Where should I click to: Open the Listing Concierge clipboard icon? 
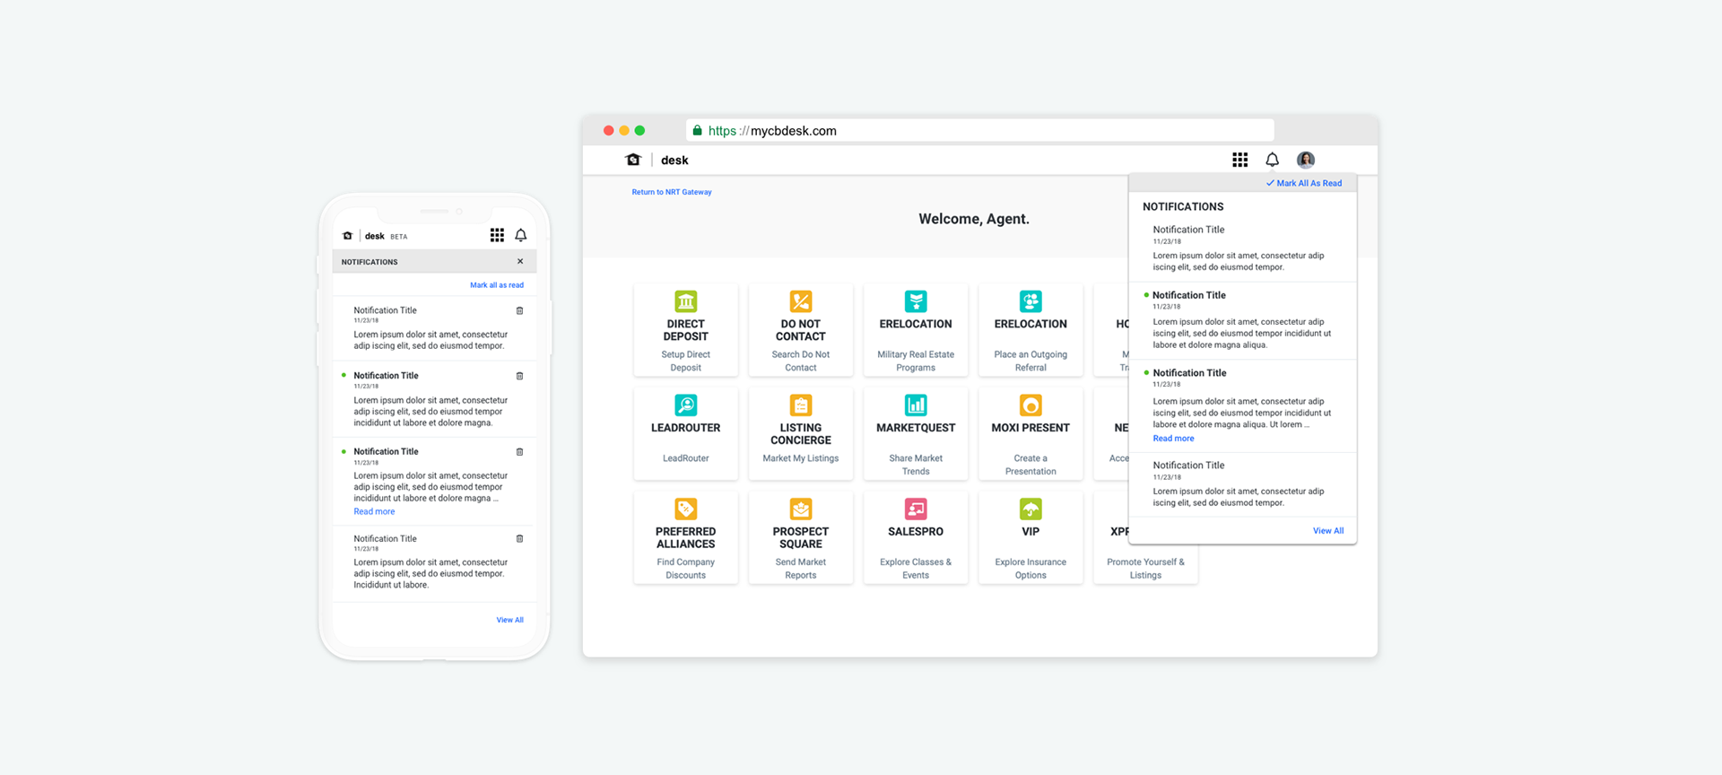[800, 405]
